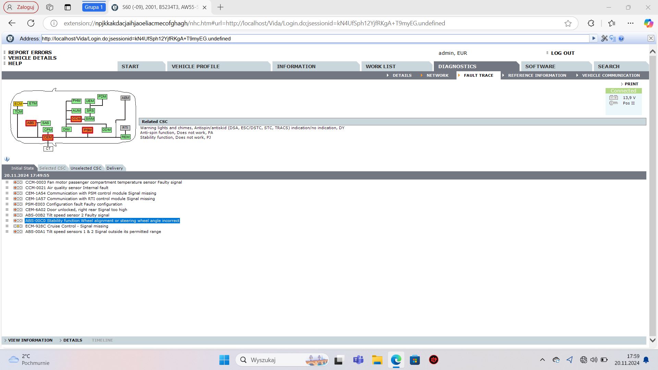Image resolution: width=658 pixels, height=370 pixels.
Task: Click the blue help question mark icon
Action: pyautogui.click(x=621, y=38)
